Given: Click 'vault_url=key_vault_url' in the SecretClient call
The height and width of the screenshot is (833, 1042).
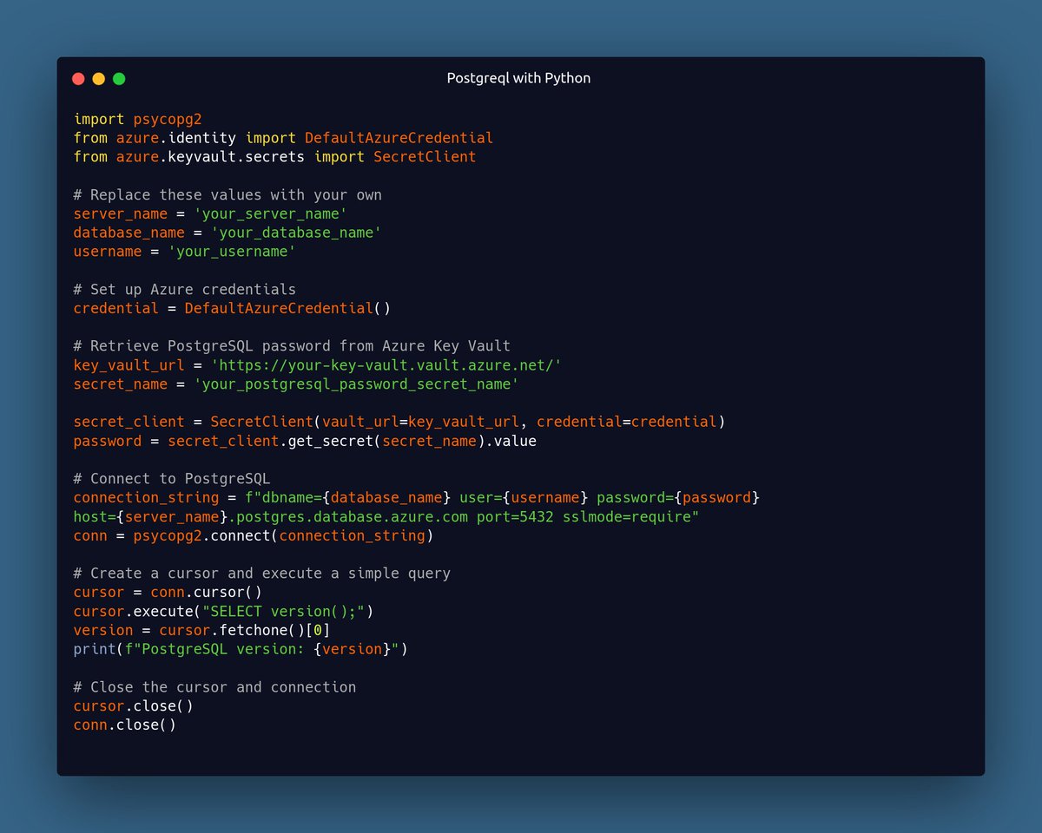Looking at the screenshot, I should pyautogui.click(x=420, y=422).
